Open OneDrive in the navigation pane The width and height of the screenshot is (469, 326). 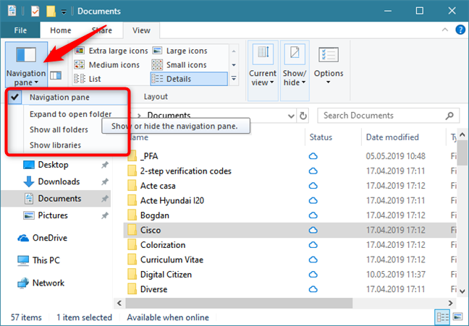(x=50, y=238)
